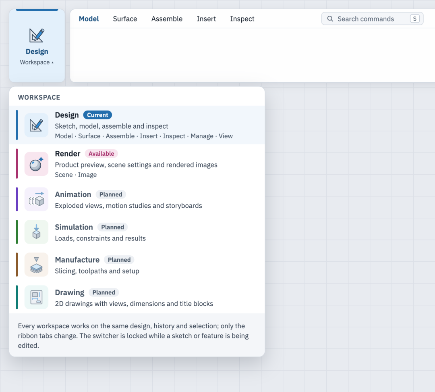Click the Planned badge beside Simulation
Image resolution: width=435 pixels, height=392 pixels.
pos(112,227)
